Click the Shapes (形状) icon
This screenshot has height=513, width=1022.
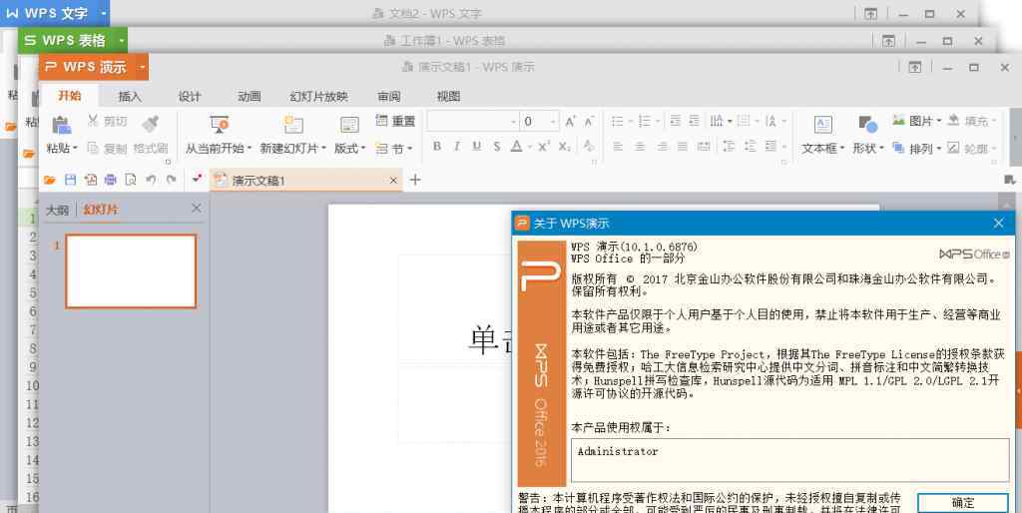(x=867, y=124)
